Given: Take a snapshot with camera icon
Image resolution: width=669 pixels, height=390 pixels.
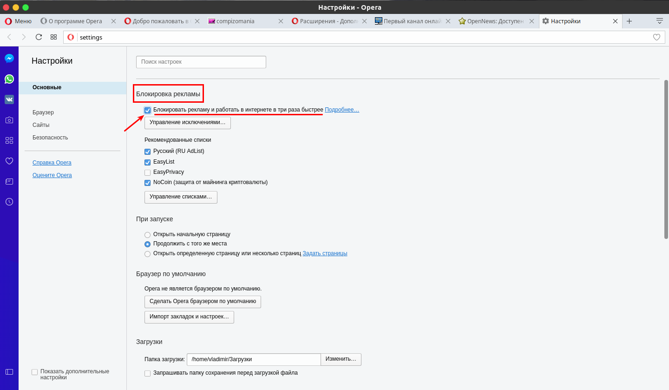Looking at the screenshot, I should click(9, 120).
